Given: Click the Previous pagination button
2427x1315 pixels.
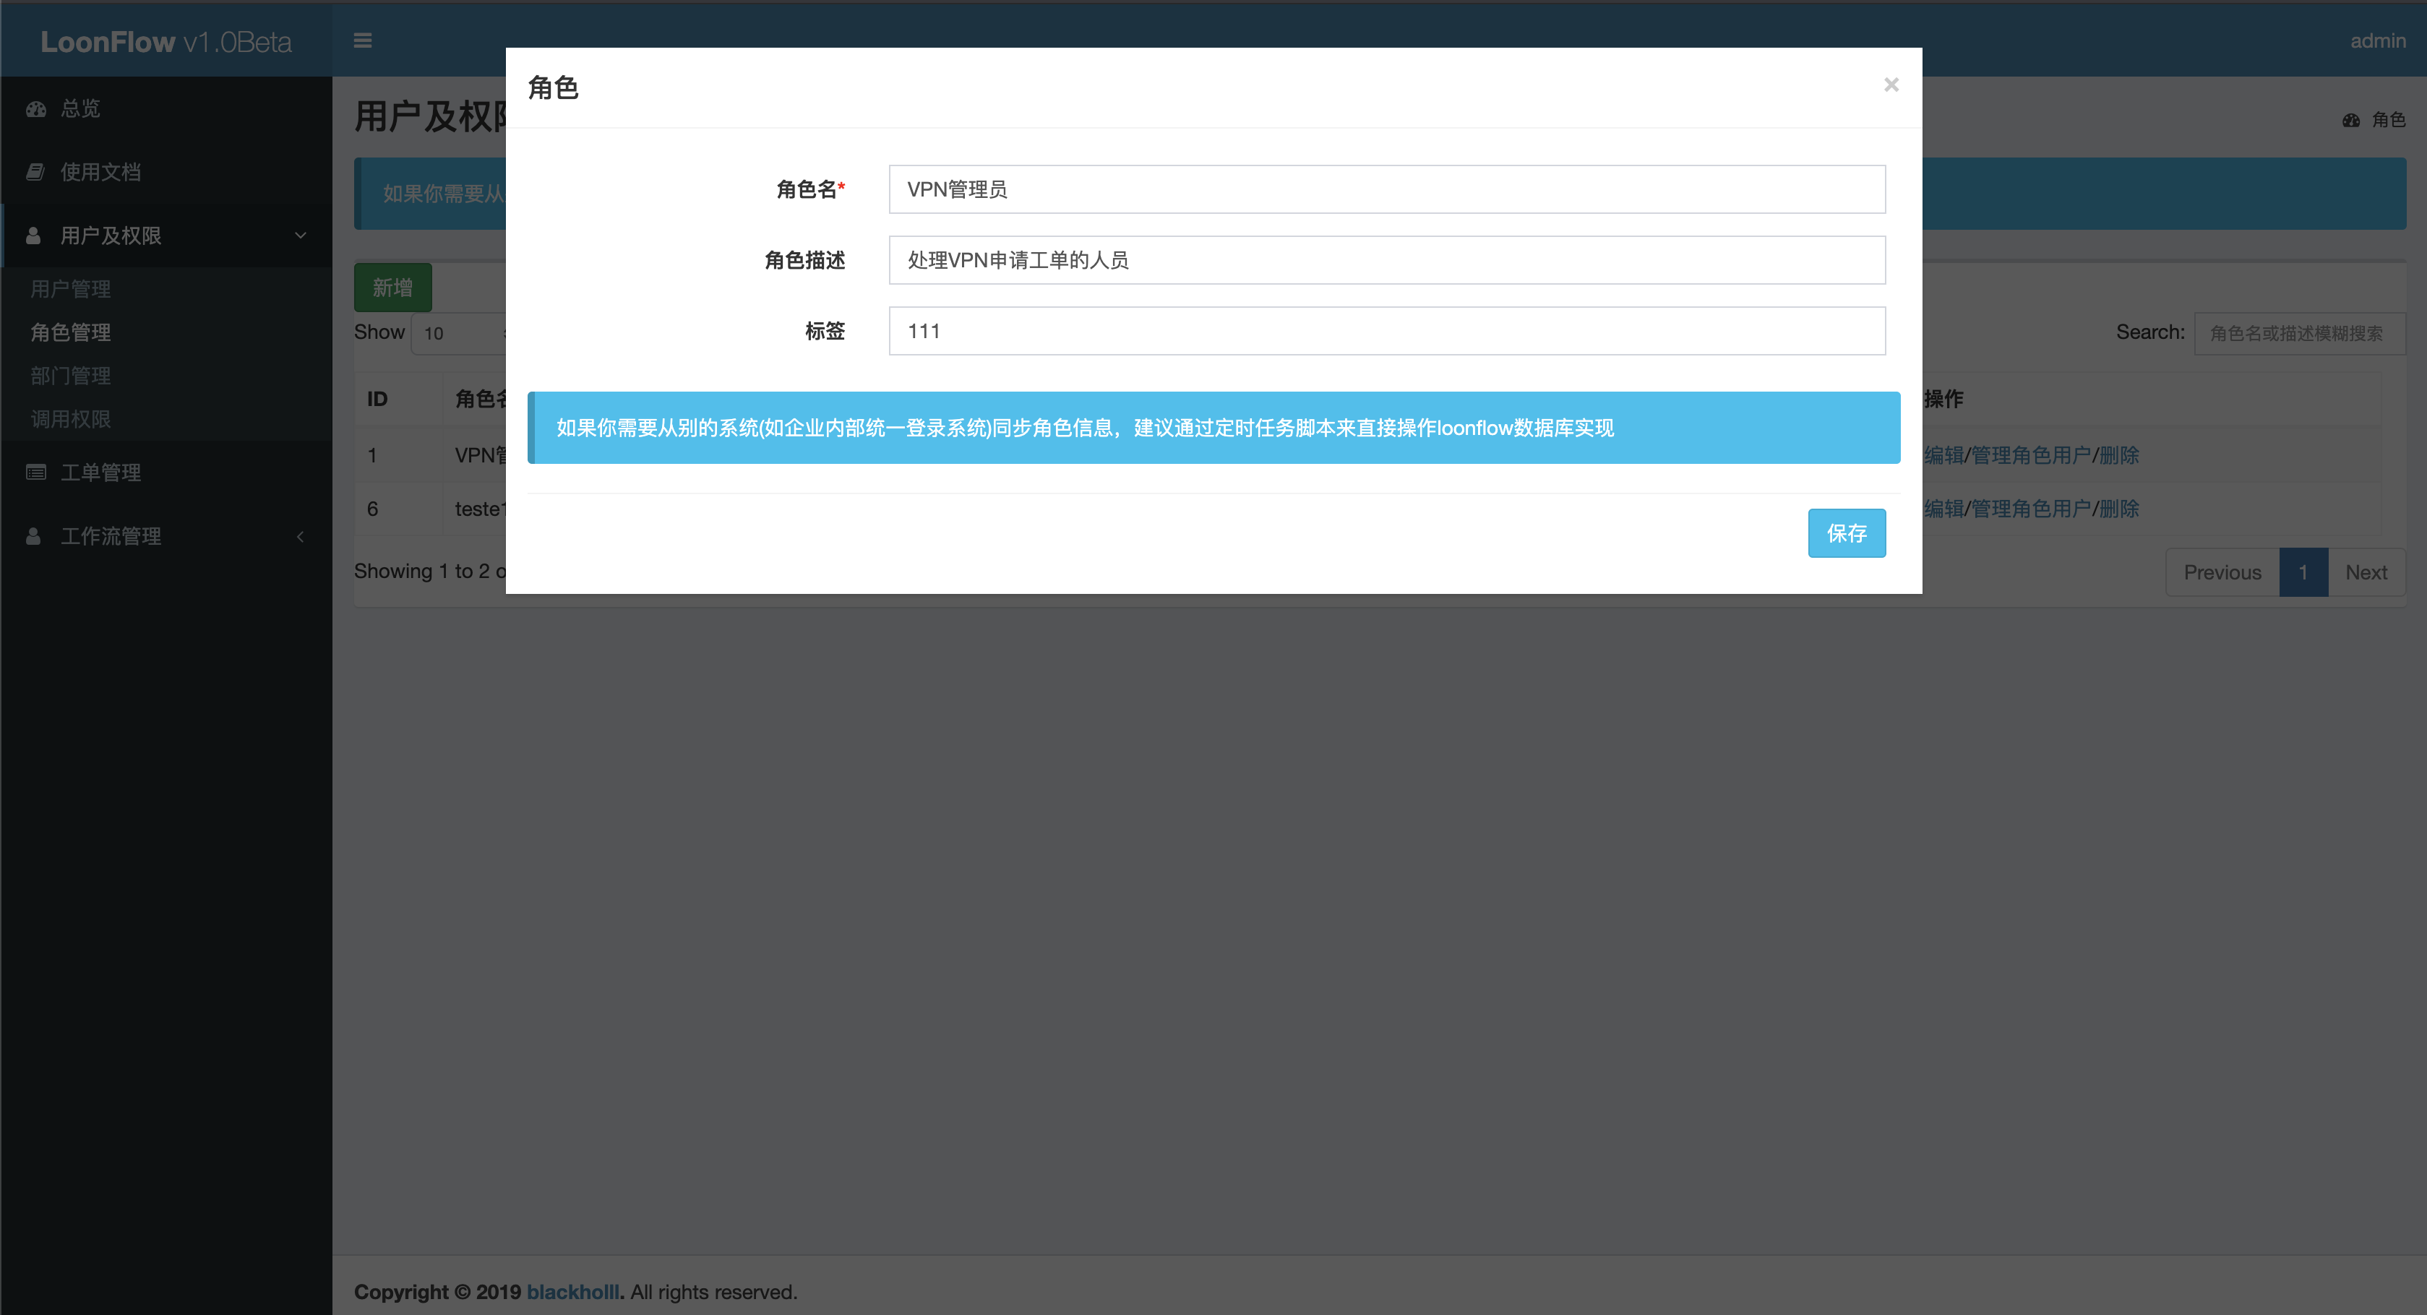Looking at the screenshot, I should click(x=2222, y=573).
